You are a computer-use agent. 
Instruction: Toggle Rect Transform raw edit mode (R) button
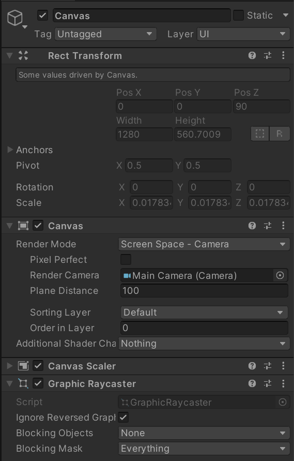280,134
